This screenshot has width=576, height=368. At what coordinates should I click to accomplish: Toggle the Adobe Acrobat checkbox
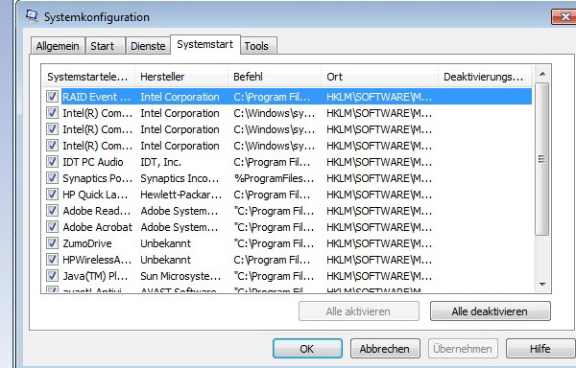tap(52, 227)
